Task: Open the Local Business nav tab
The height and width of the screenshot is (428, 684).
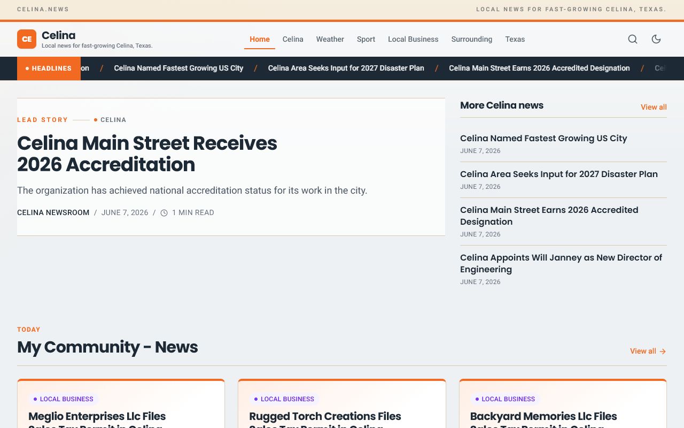Action: 413,39
